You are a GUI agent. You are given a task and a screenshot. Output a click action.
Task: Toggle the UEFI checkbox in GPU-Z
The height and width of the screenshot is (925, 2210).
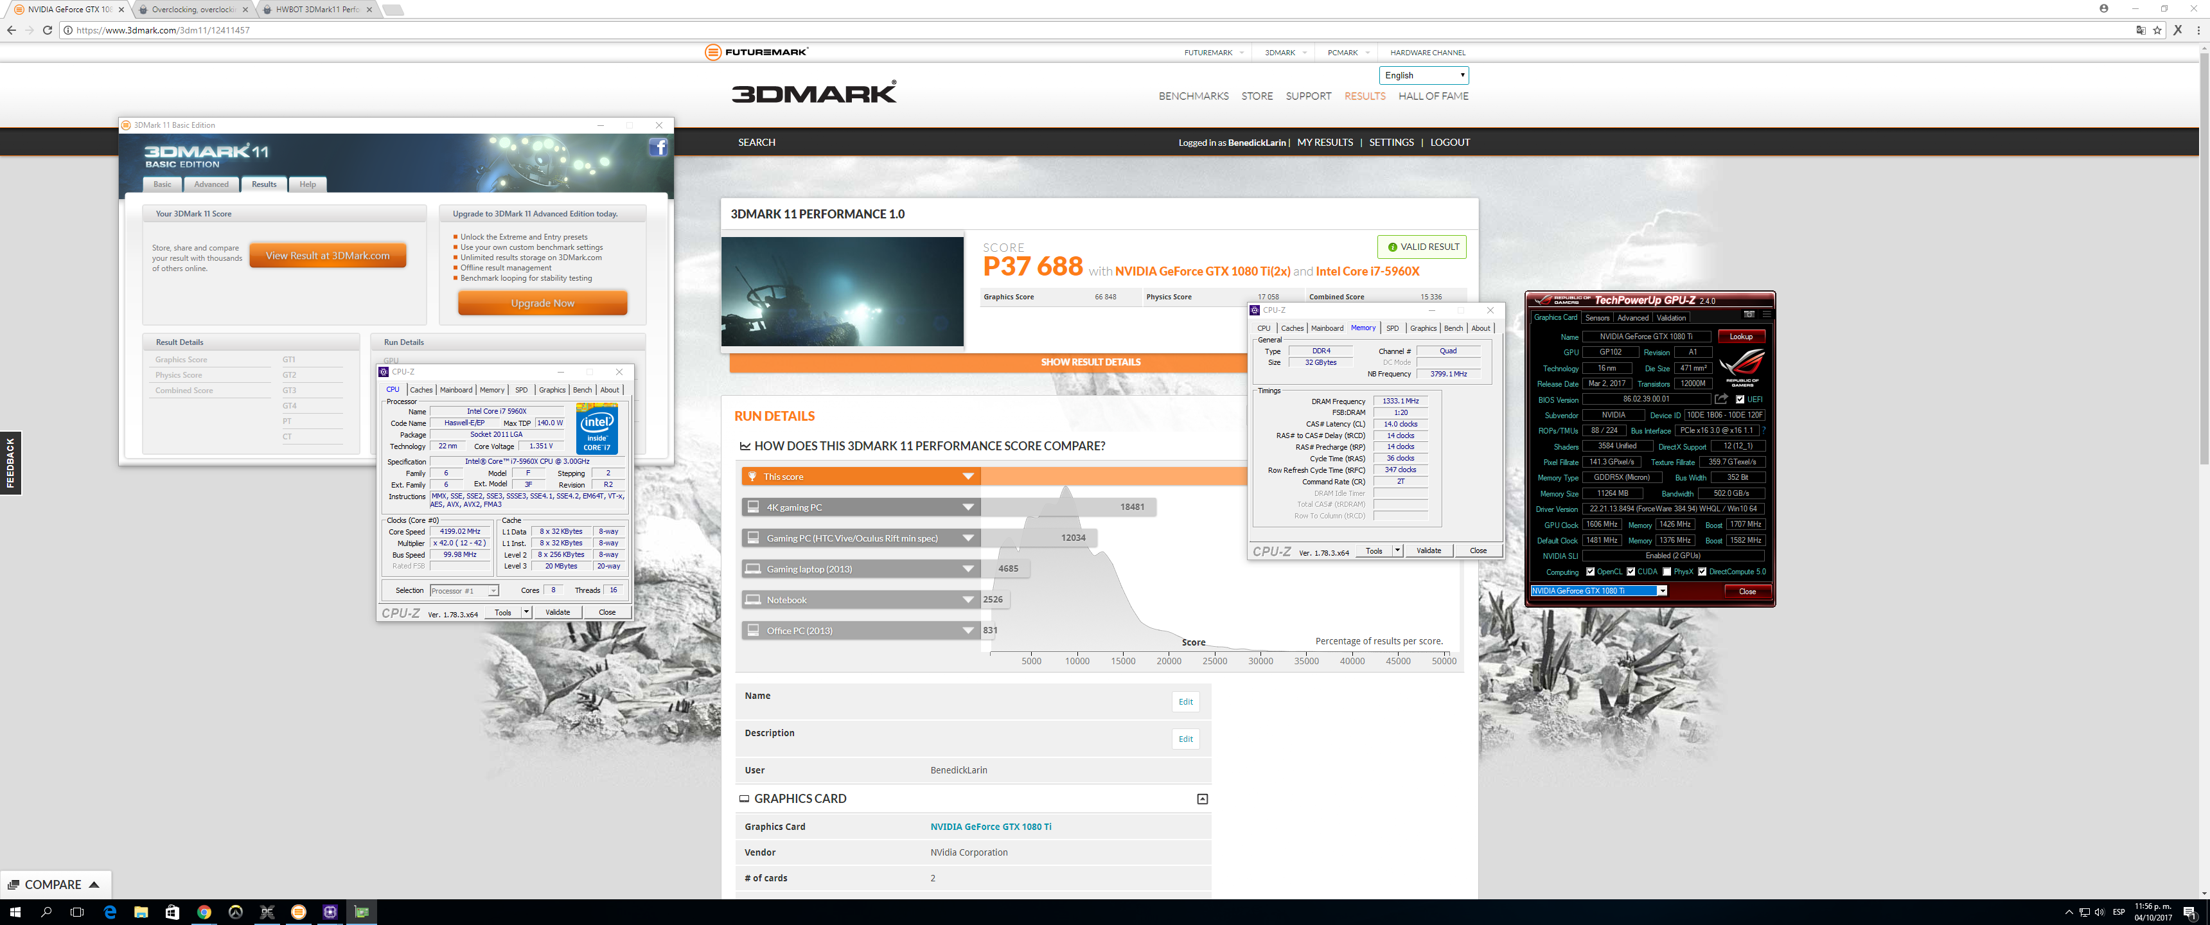(1740, 399)
